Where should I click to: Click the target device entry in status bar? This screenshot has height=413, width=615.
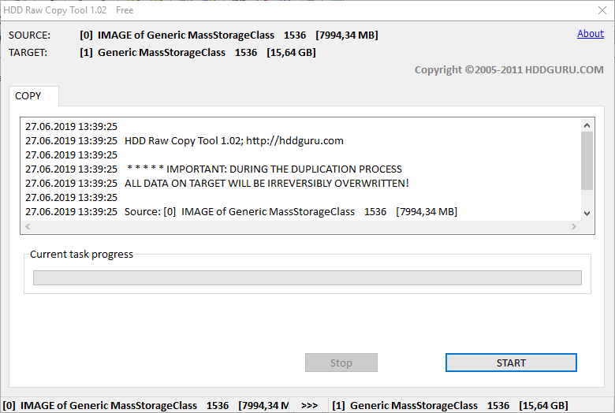click(449, 405)
